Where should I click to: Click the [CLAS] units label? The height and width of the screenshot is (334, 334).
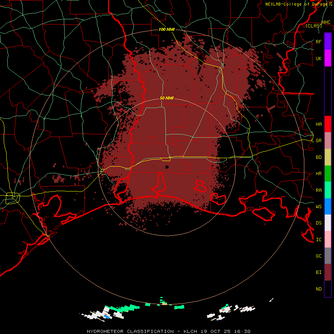[x=314, y=26]
